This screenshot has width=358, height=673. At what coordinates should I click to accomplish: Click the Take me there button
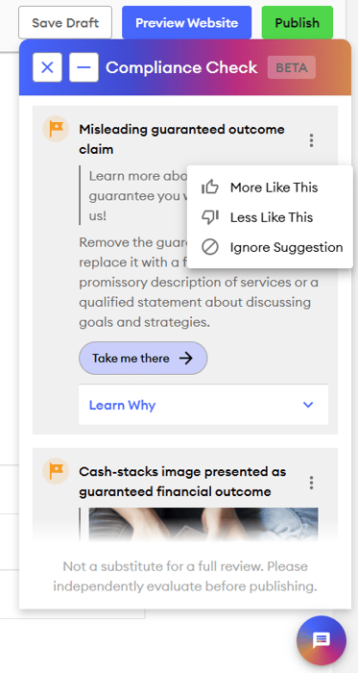[143, 359]
